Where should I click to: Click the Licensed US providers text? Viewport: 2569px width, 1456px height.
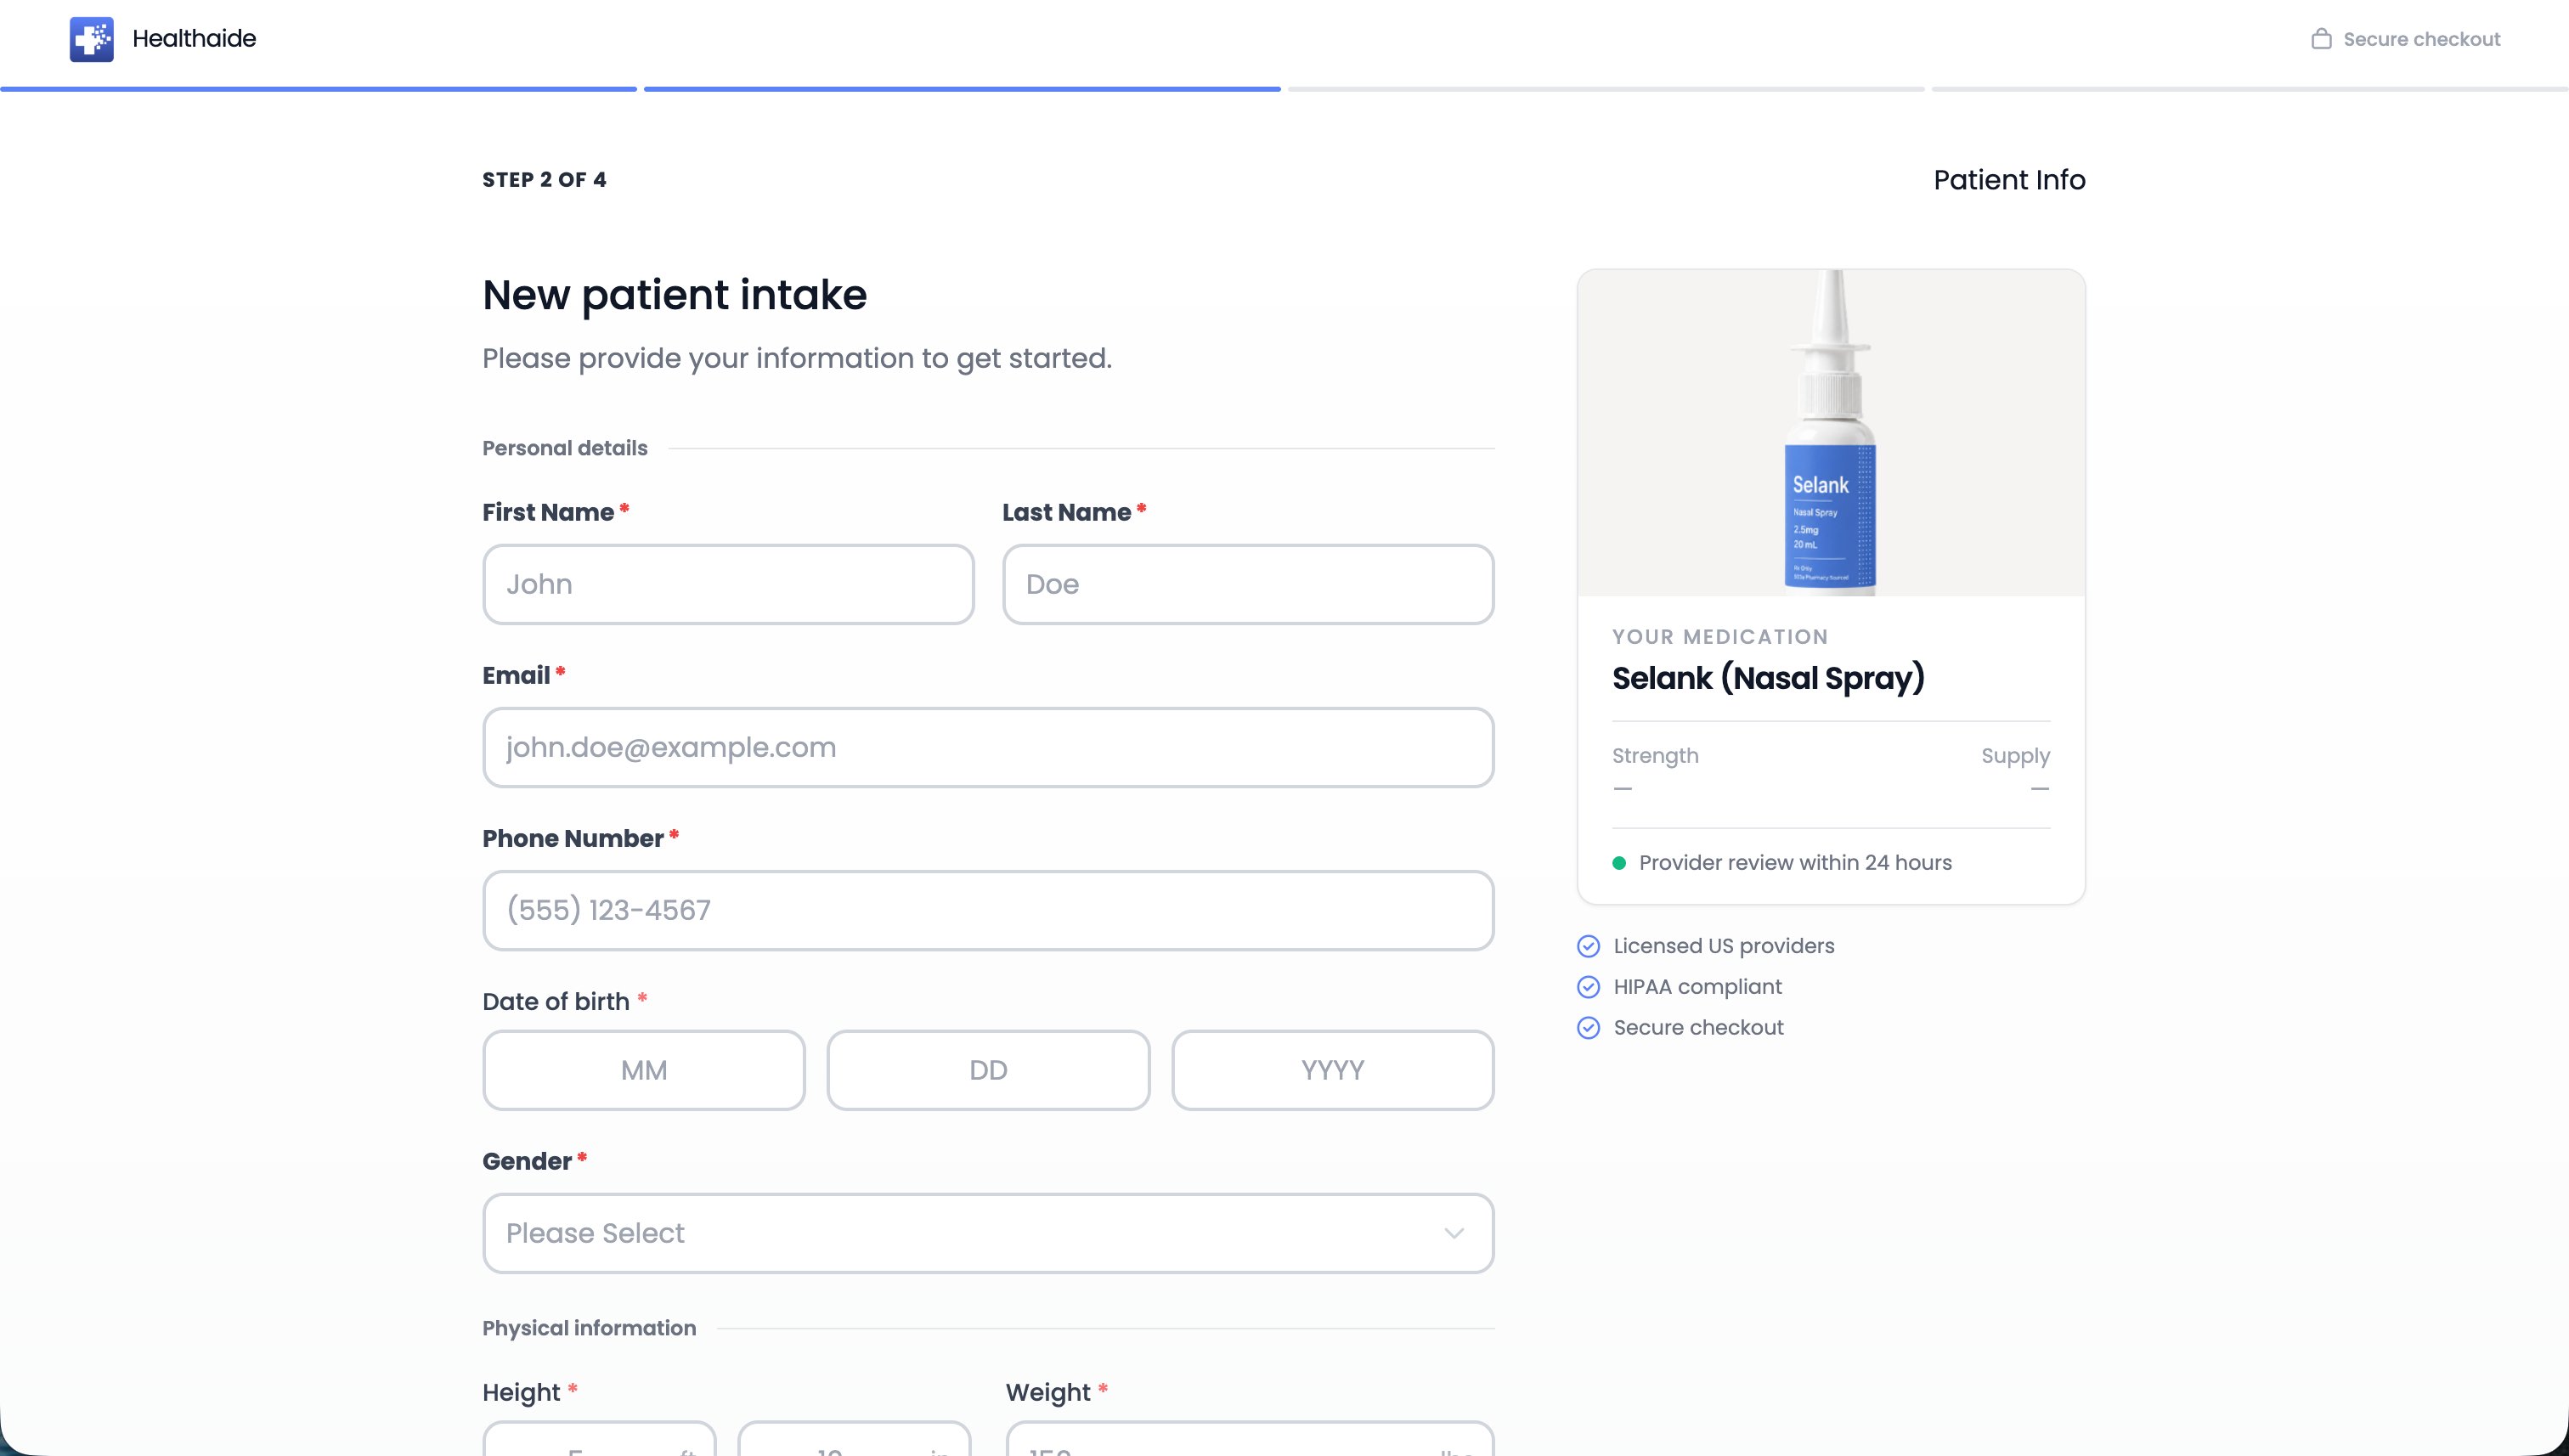[x=1724, y=946]
